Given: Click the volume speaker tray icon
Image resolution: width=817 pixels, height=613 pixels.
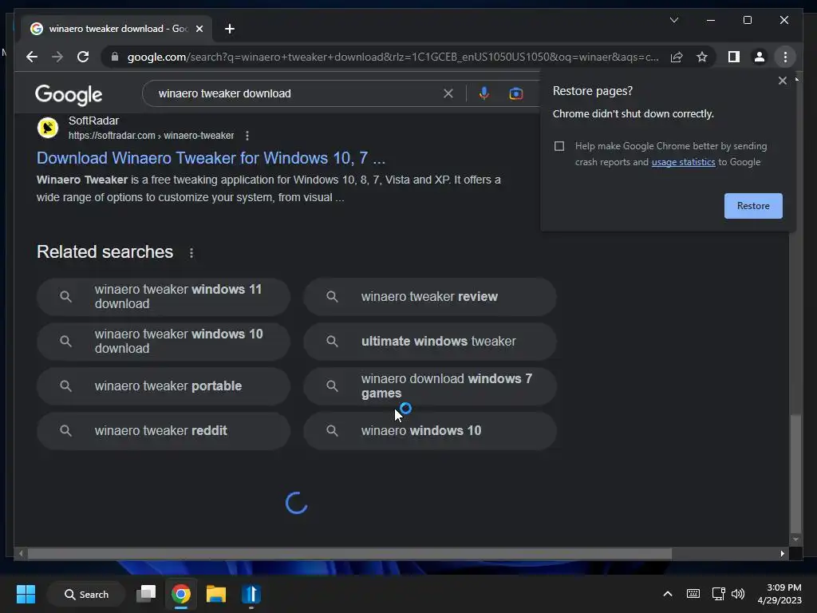Looking at the screenshot, I should coord(738,594).
